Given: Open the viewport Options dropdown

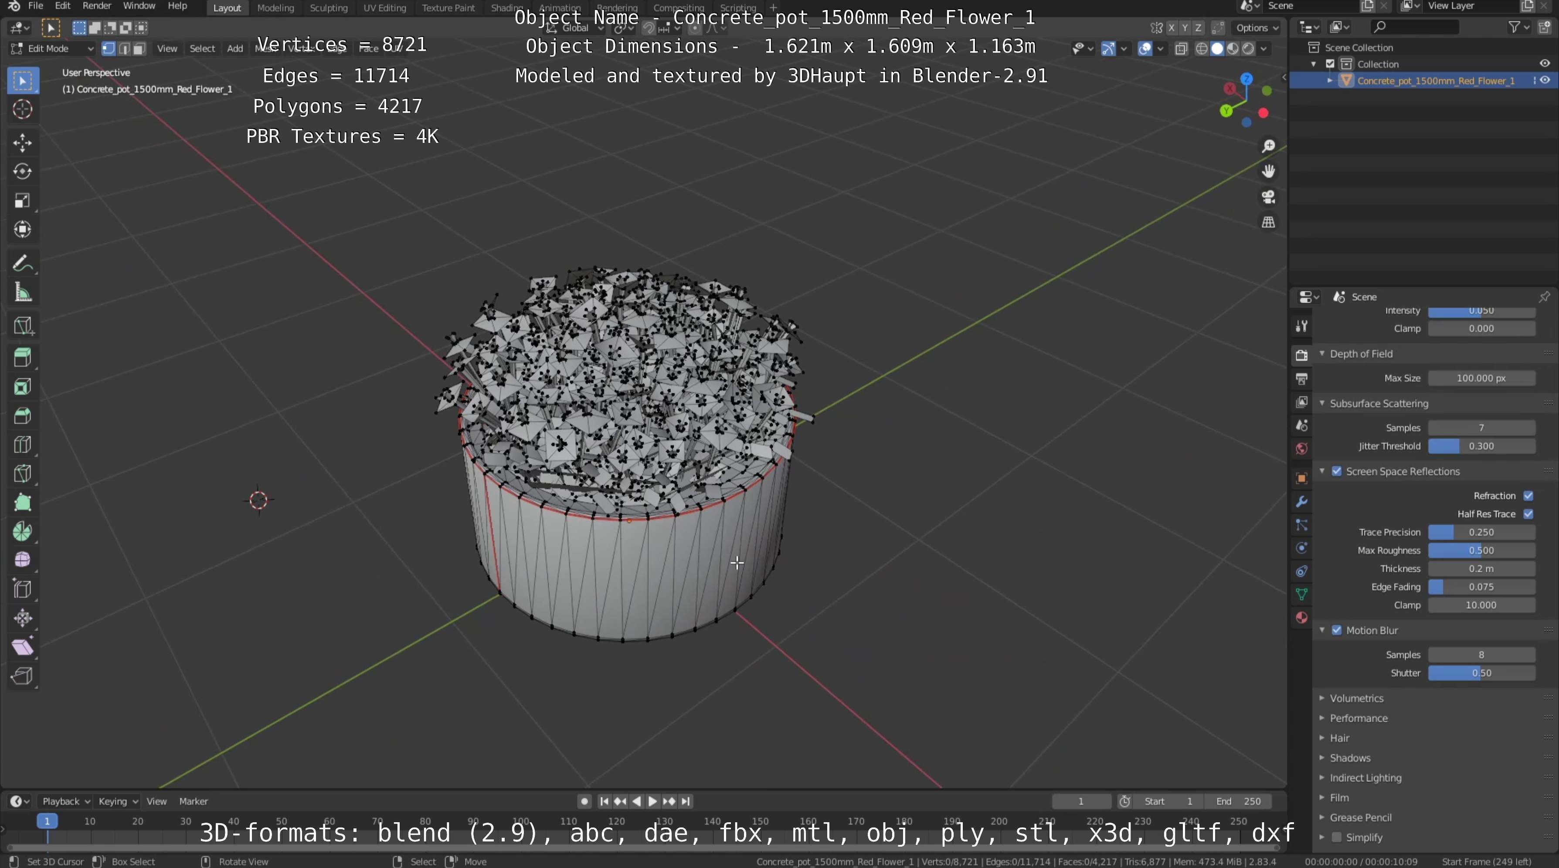Looking at the screenshot, I should pyautogui.click(x=1257, y=28).
